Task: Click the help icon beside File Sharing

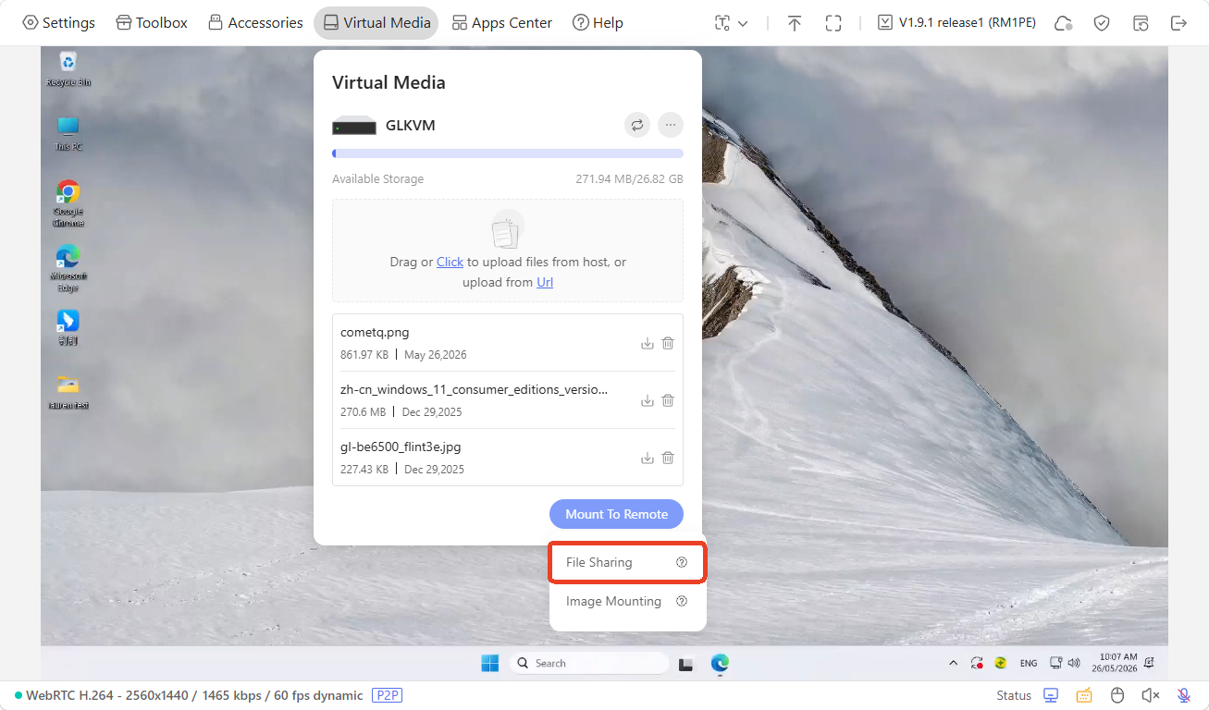Action: click(x=682, y=562)
